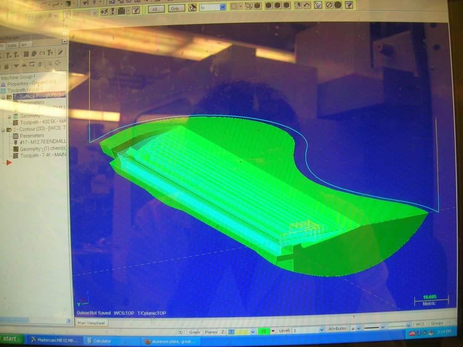This screenshot has height=347, width=463.
Task: Click the Gview button at screen bottom
Action: (x=194, y=331)
